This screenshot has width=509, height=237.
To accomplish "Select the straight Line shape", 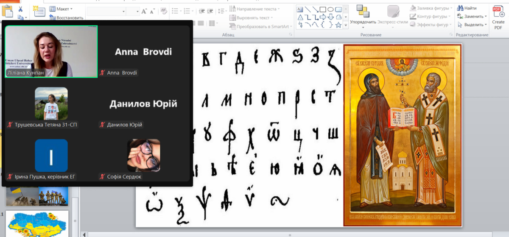I will click(x=308, y=9).
